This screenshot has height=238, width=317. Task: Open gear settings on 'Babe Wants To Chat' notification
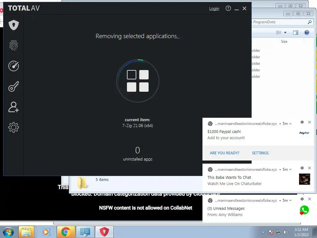point(302,168)
